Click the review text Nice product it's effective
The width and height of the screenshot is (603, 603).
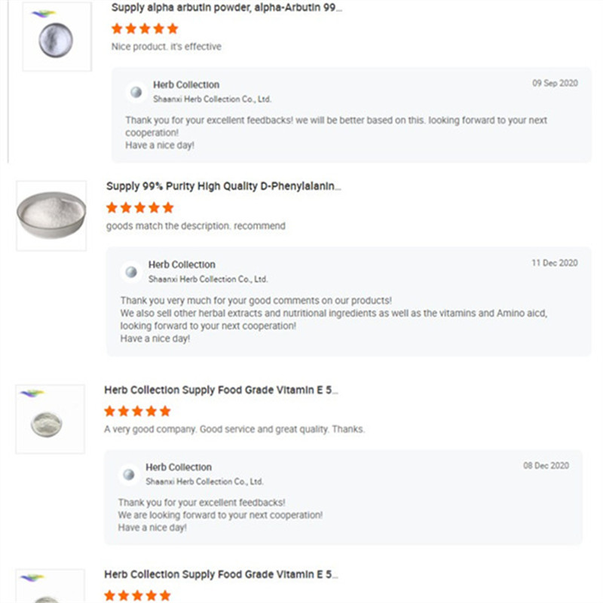(162, 46)
